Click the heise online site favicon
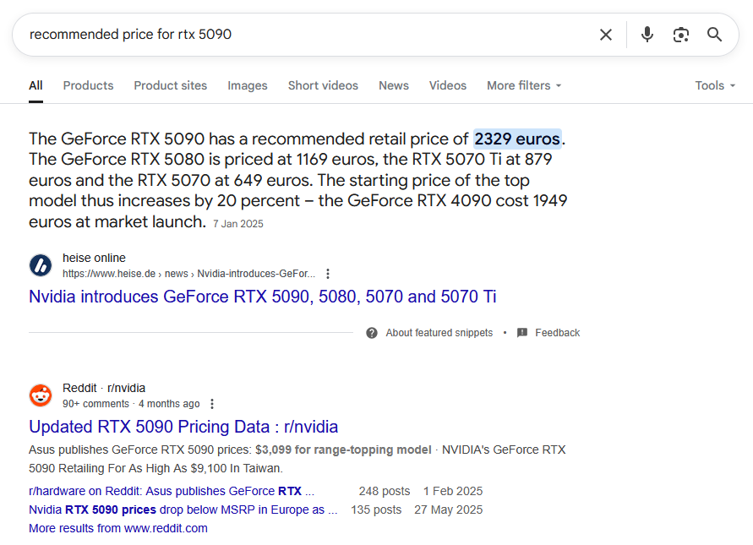753x545 pixels. pyautogui.click(x=41, y=265)
